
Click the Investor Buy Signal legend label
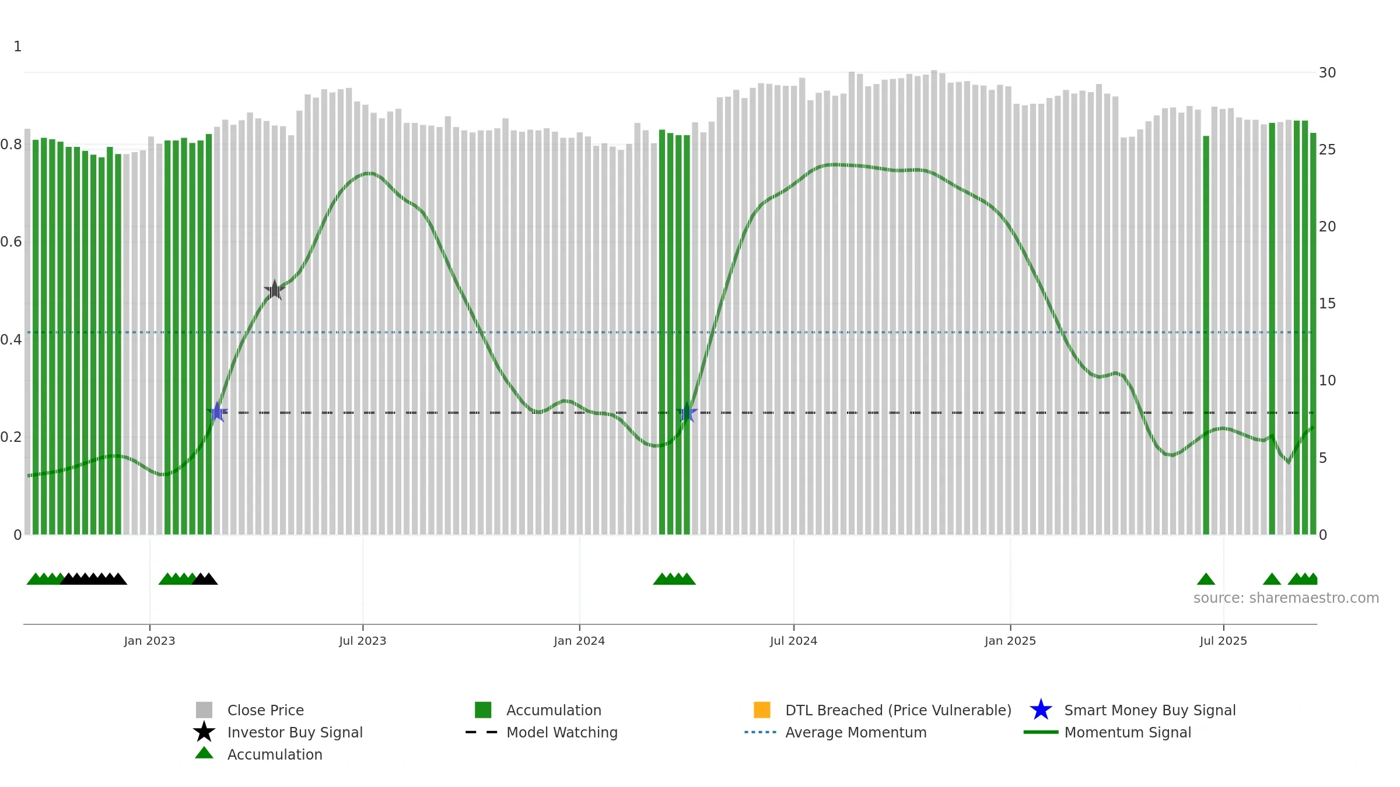(x=295, y=732)
